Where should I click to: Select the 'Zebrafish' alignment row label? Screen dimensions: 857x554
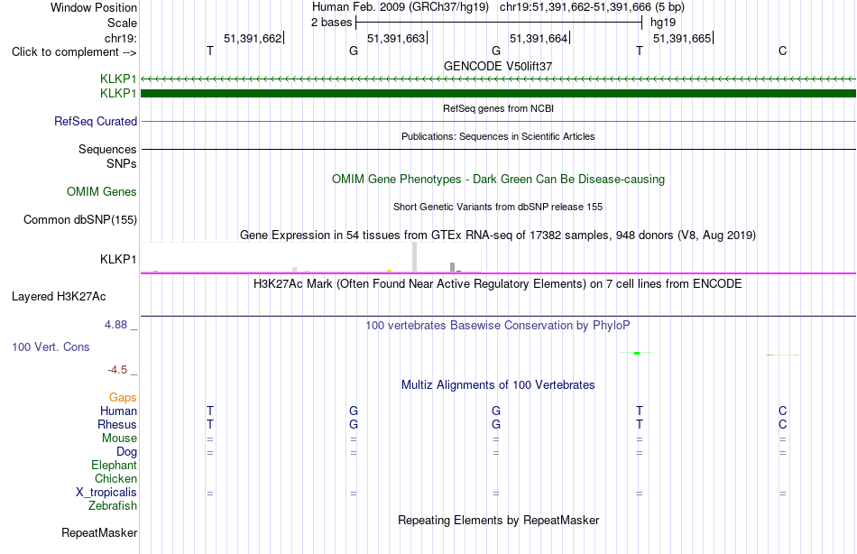[x=113, y=506]
